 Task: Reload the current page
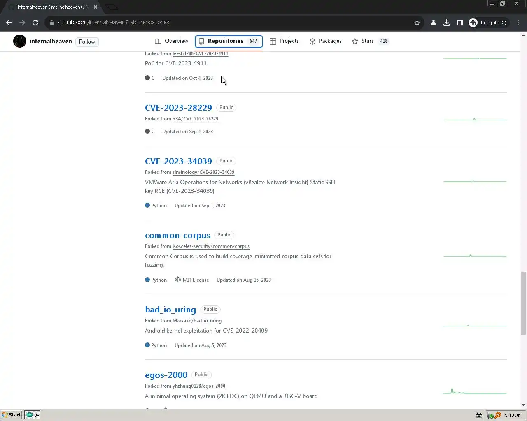[35, 23]
